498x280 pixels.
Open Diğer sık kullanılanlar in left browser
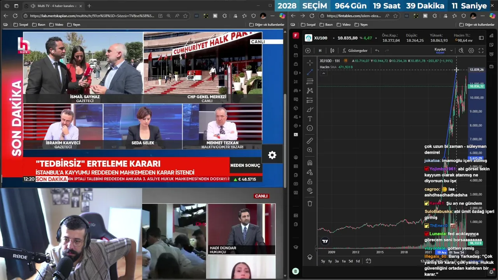coord(267,24)
